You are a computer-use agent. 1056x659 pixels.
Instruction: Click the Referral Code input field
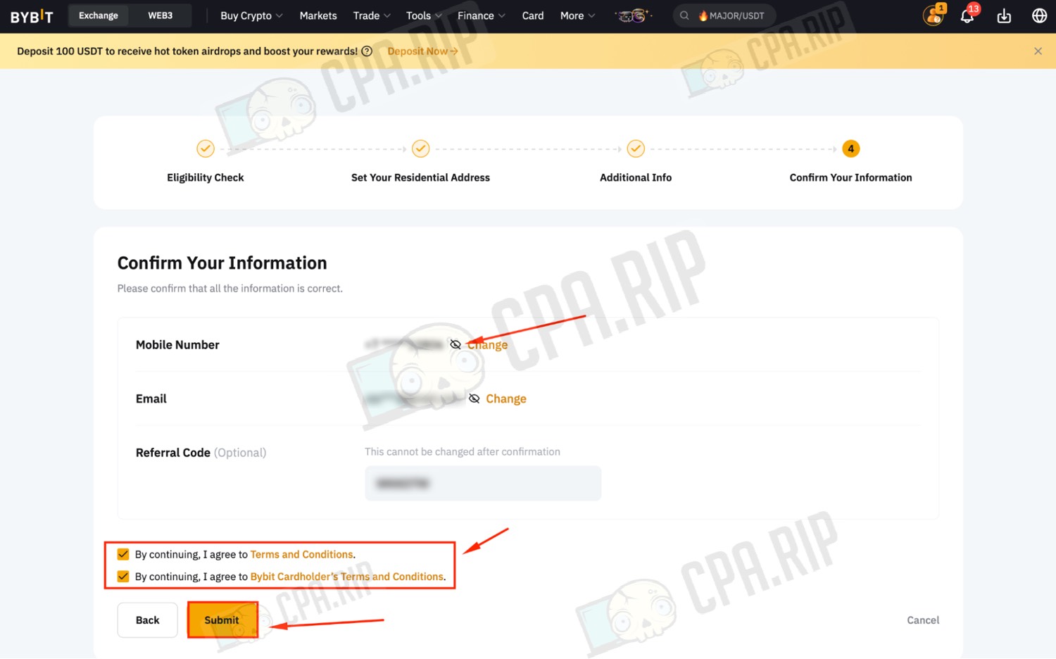coord(483,483)
